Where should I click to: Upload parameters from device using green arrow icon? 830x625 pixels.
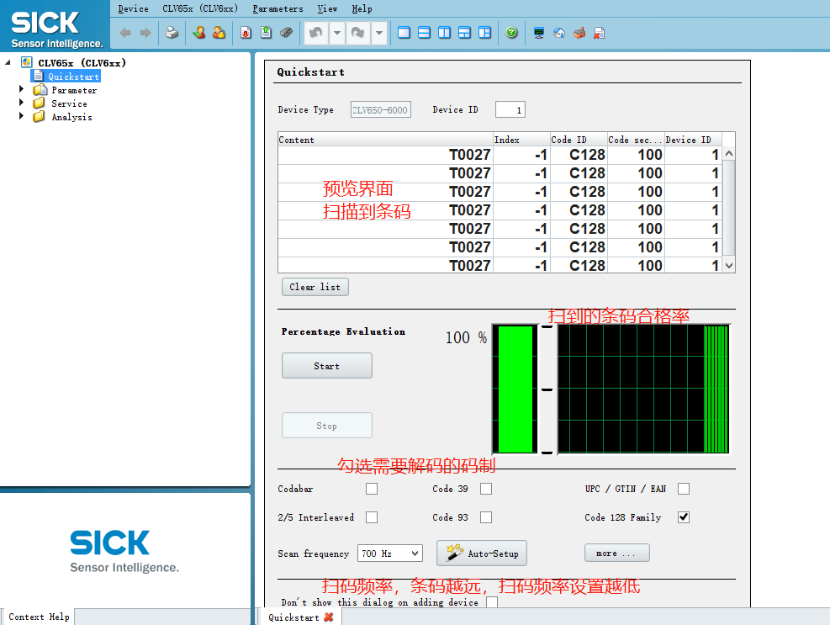tap(265, 32)
